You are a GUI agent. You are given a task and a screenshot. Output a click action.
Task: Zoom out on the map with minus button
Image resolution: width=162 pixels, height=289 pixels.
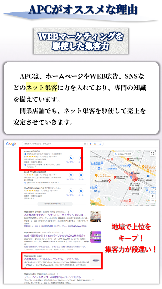152,201
